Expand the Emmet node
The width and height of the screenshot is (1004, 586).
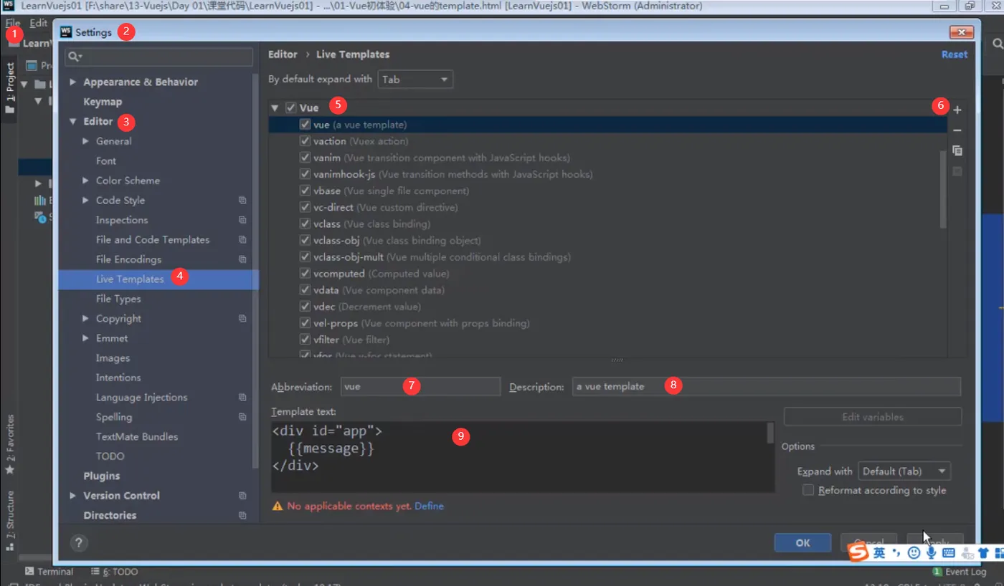(85, 338)
